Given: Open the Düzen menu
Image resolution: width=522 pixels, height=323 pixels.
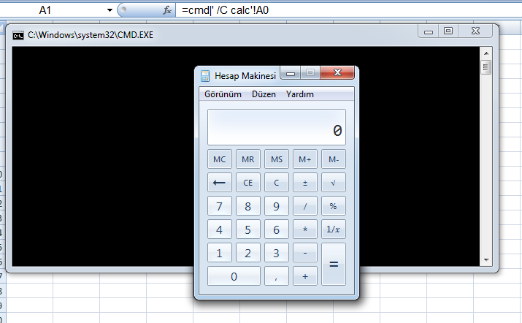Looking at the screenshot, I should 264,94.
